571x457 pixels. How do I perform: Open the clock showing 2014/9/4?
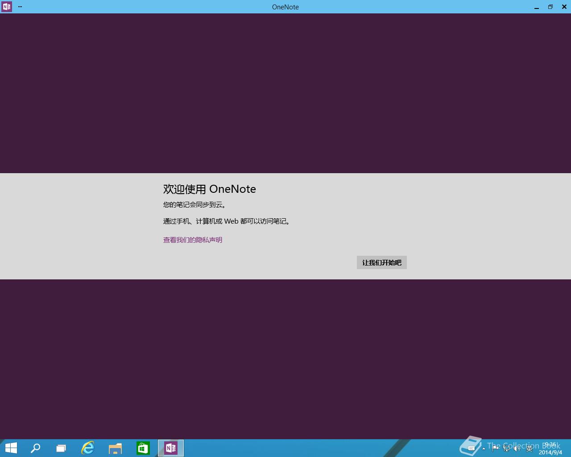click(x=550, y=449)
